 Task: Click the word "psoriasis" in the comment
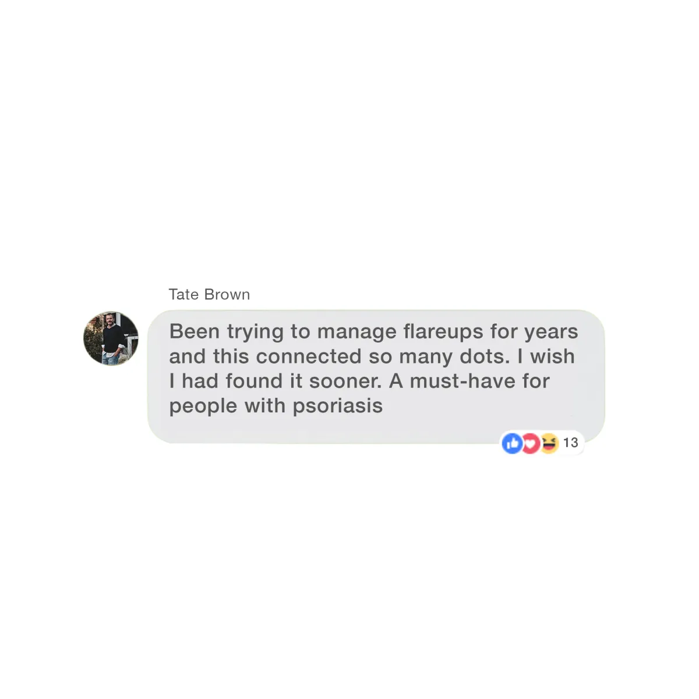tap(338, 406)
